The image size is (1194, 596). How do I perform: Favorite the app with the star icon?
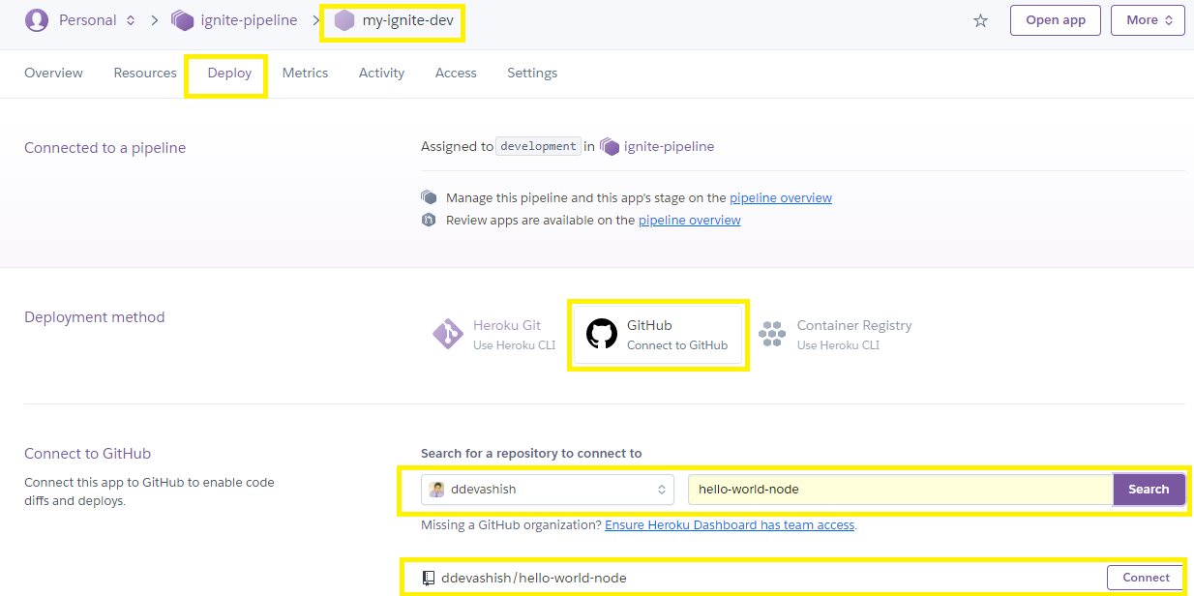click(x=980, y=20)
